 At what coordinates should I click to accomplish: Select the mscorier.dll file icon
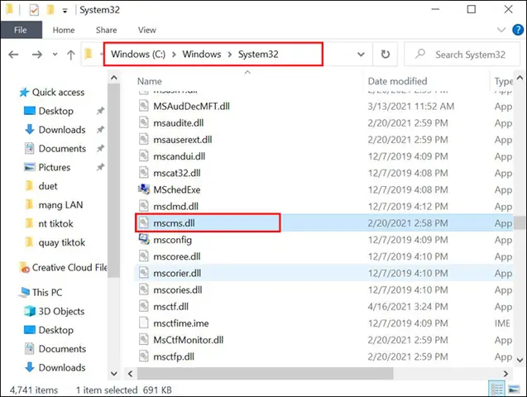coord(143,273)
